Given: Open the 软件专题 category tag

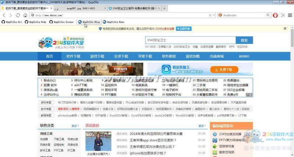Looking at the screenshot, I should [46, 109].
